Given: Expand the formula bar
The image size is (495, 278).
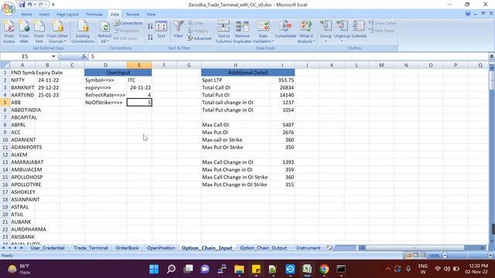Looking at the screenshot, I should tap(492, 56).
